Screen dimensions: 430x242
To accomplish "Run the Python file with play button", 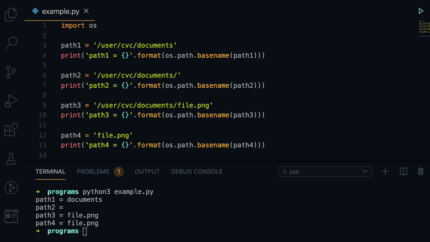I will (x=421, y=11).
